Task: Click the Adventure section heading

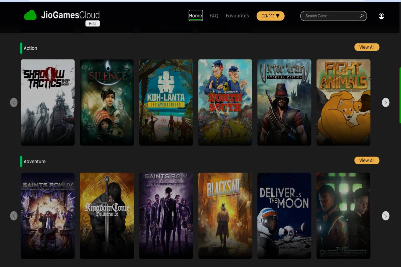Action: point(34,162)
